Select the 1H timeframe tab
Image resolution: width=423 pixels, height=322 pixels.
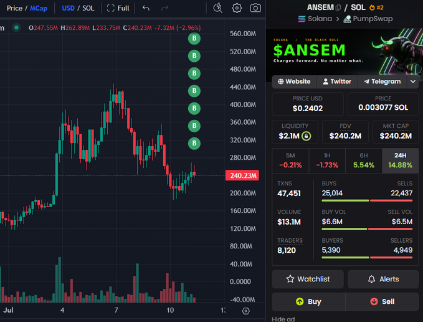point(327,160)
